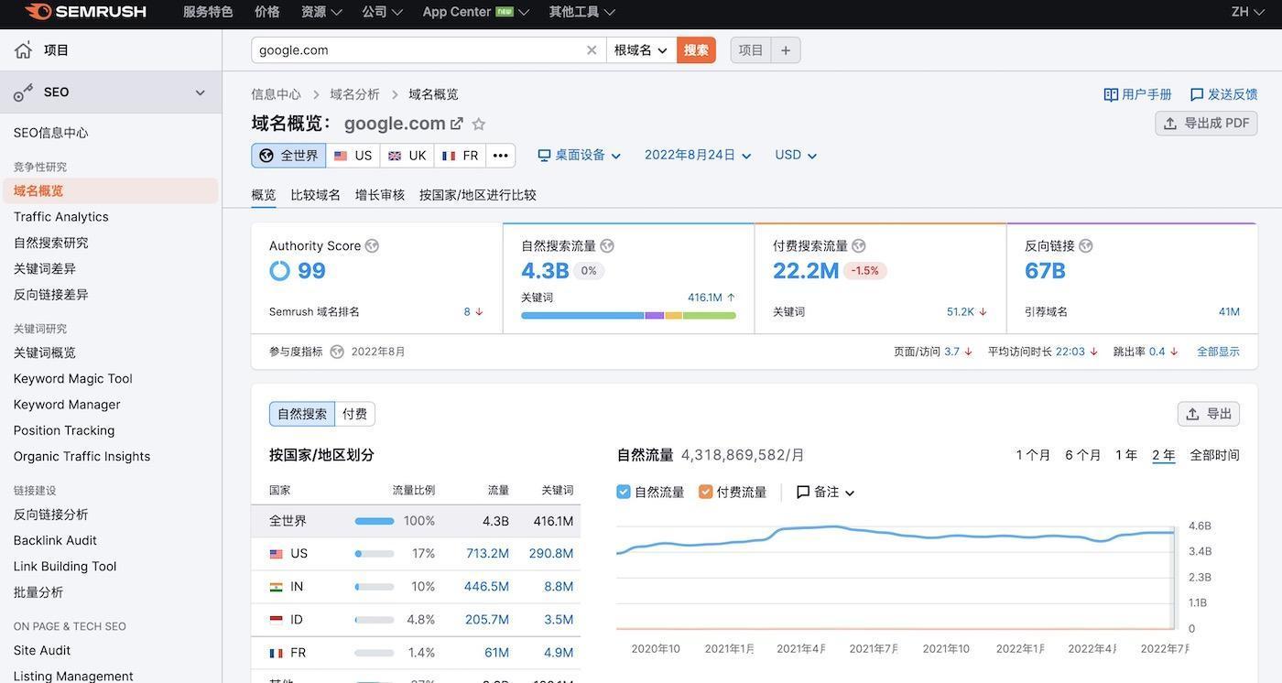Click globe icon beside 付费搜索流量

pos(859,246)
